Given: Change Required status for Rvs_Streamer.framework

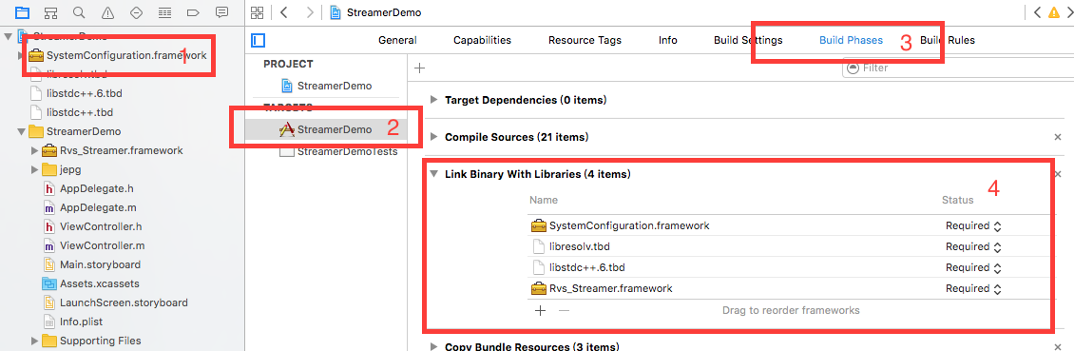Looking at the screenshot, I should (973, 288).
